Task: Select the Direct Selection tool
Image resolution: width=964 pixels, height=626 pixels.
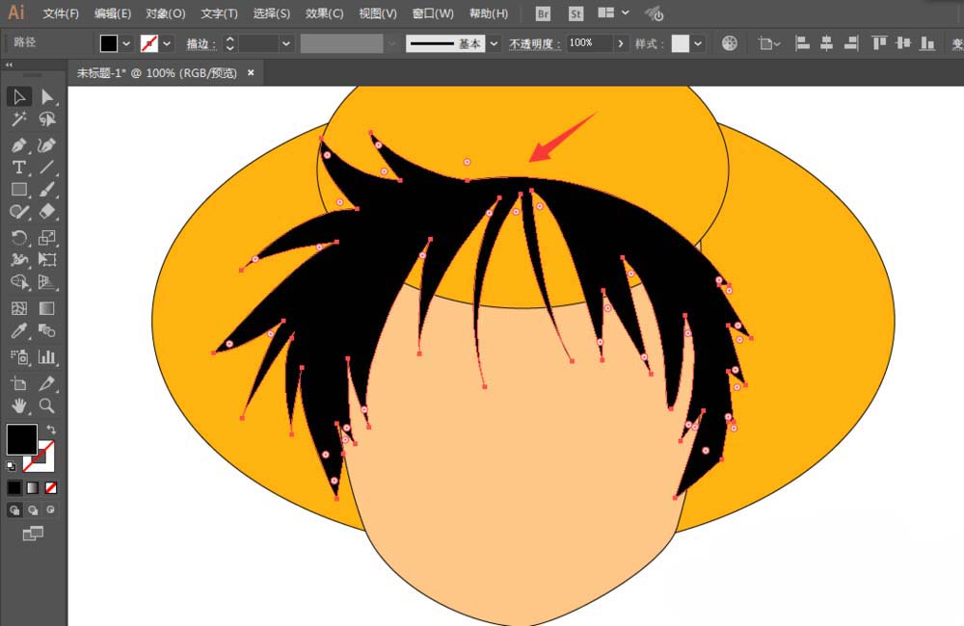Action: tap(46, 96)
